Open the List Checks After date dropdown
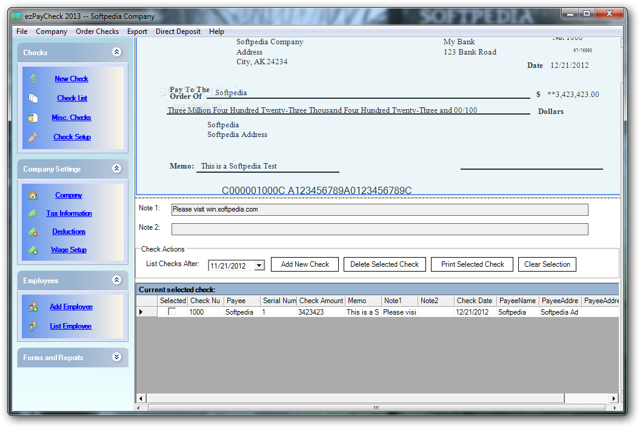The height and width of the screenshot is (428, 640). click(x=259, y=266)
